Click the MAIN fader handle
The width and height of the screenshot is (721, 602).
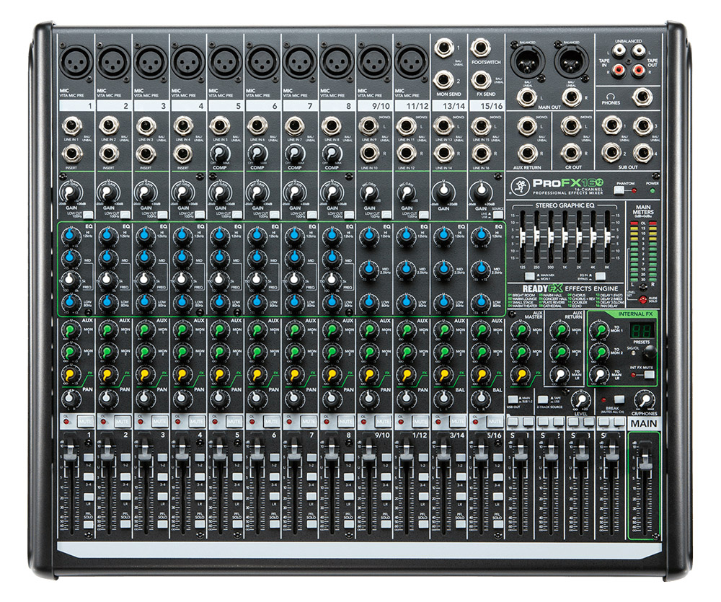coord(645,460)
